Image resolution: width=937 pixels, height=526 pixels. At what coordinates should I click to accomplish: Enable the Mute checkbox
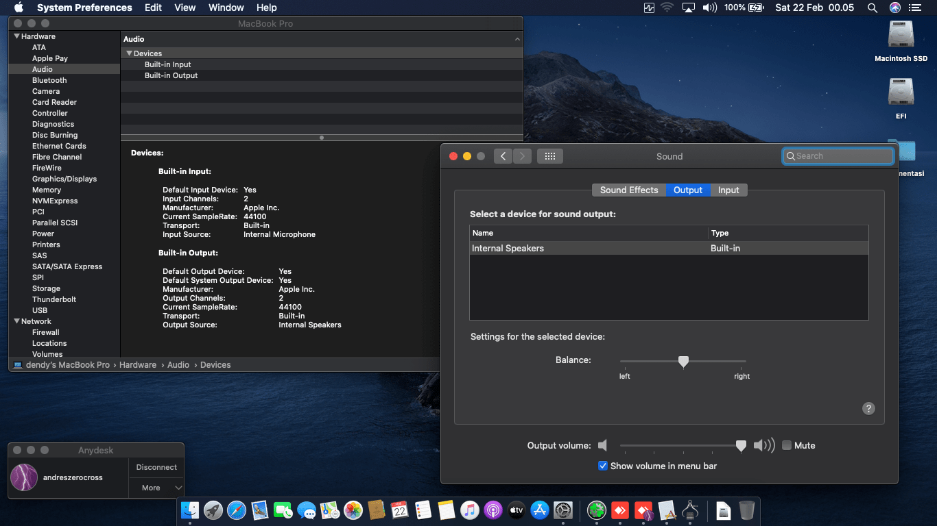[x=787, y=445]
